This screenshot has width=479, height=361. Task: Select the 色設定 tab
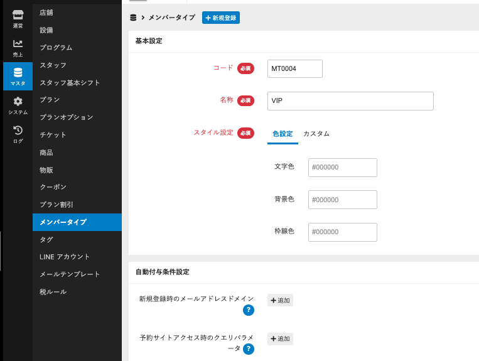[x=283, y=134]
